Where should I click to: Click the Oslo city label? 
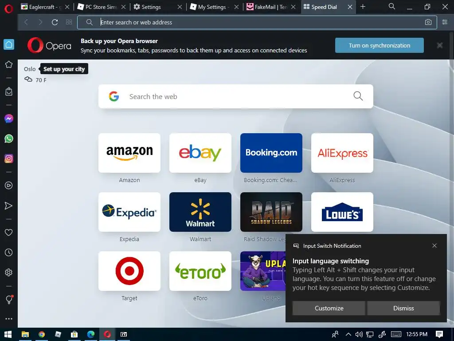[x=30, y=69]
